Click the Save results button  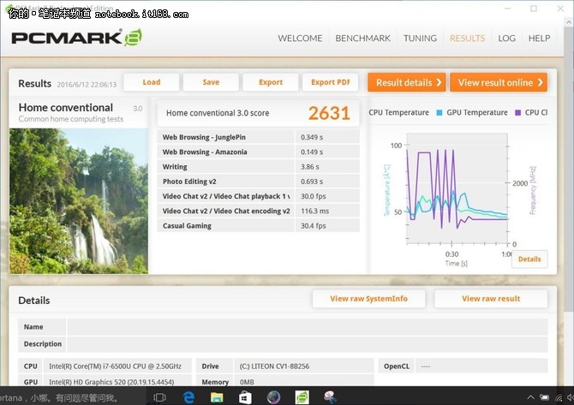(x=211, y=82)
